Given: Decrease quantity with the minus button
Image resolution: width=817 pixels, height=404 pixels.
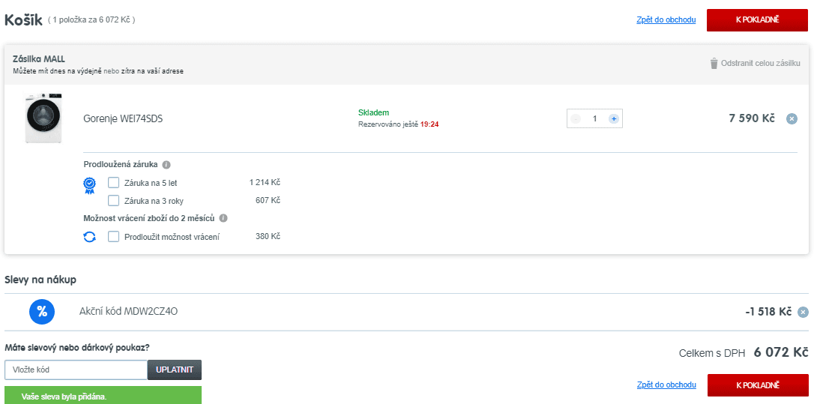Looking at the screenshot, I should (x=575, y=119).
